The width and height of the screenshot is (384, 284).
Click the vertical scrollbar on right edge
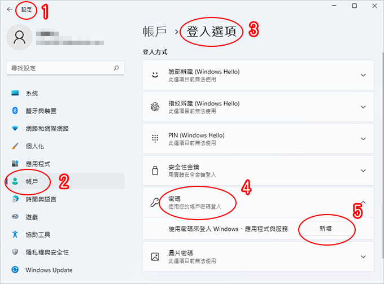[x=383, y=155]
